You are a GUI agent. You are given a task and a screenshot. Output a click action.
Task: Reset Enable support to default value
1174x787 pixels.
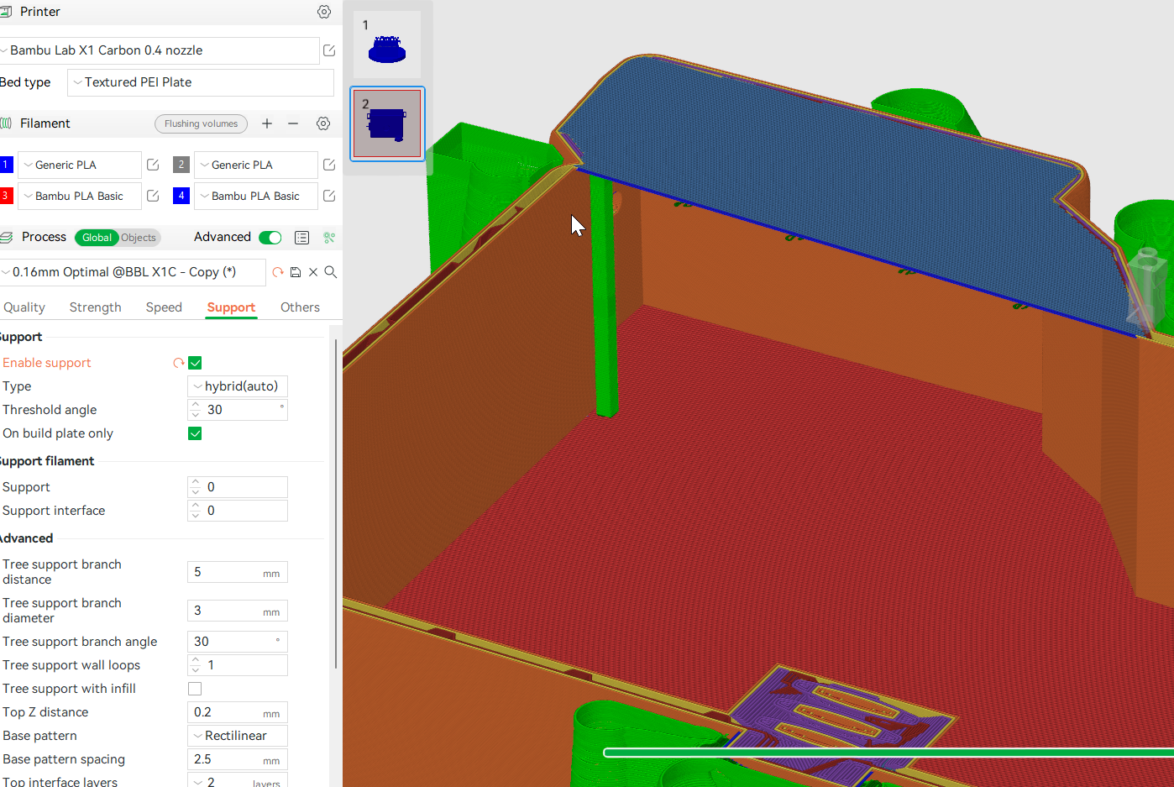pos(179,363)
